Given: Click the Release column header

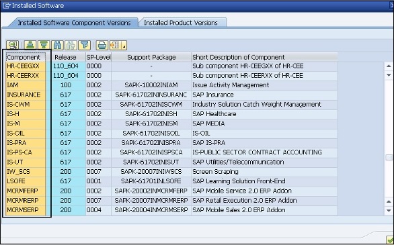Looking at the screenshot, I should tap(65, 57).
